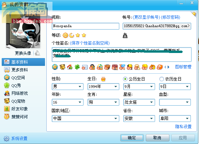The height and width of the screenshot is (144, 199).
Task: Click into the 昵称 field containing Nonopanda
Action: pos(86,26)
